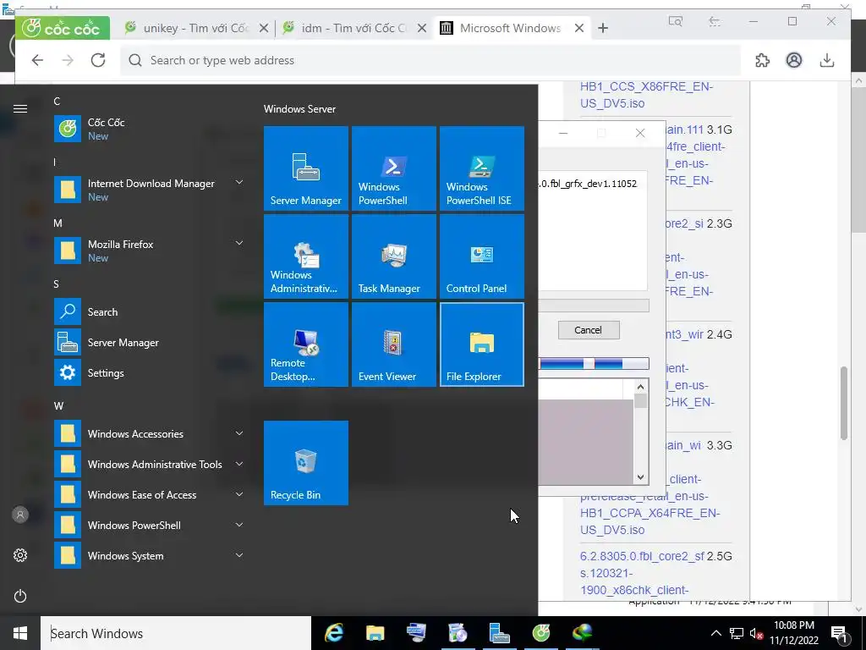866x650 pixels.
Task: Click the down arrow in the dialog list scrollbar
Action: point(641,477)
